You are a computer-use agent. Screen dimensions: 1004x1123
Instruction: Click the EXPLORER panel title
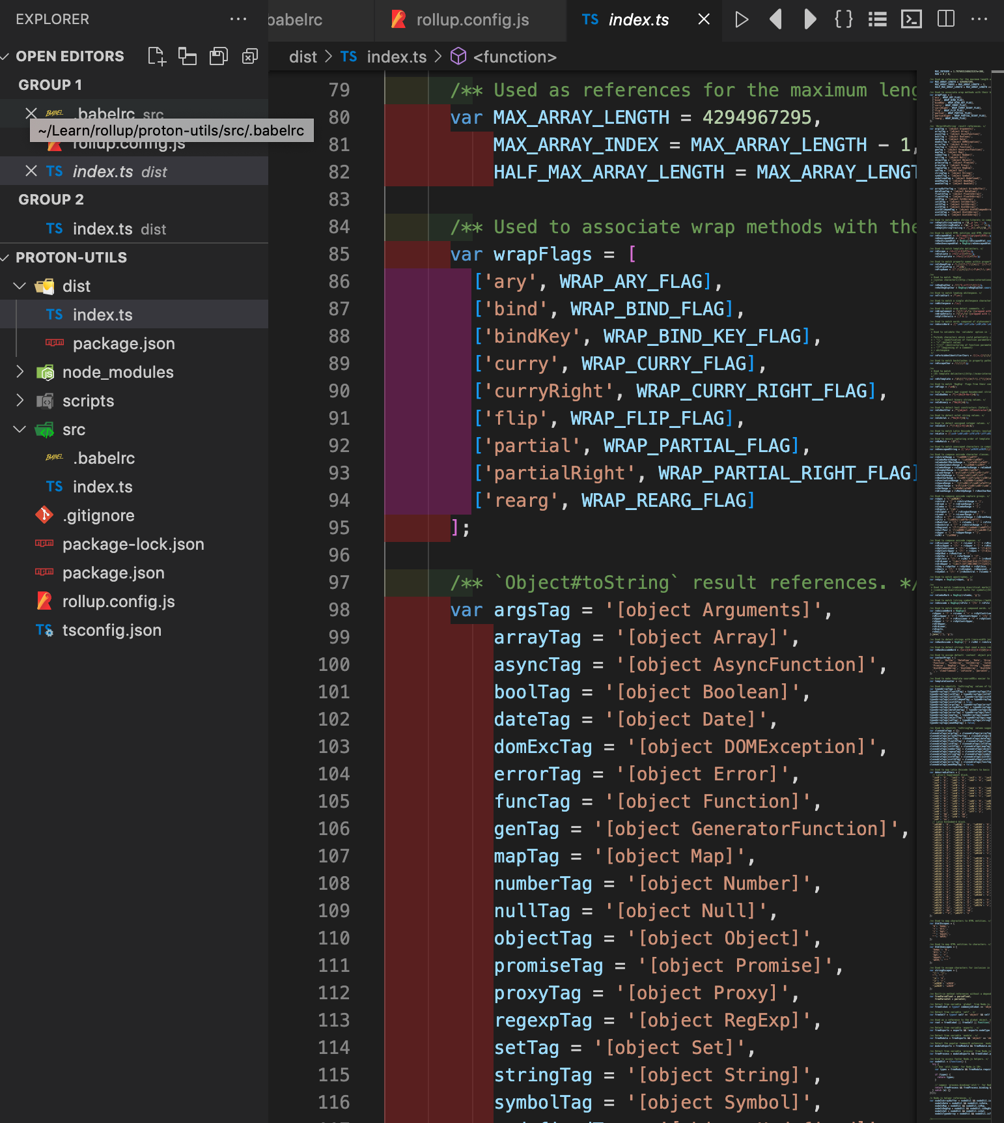[x=52, y=19]
